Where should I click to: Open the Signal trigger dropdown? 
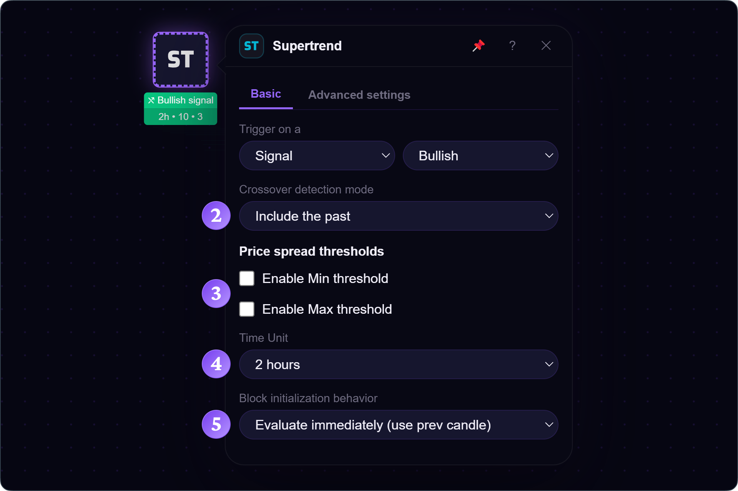click(x=317, y=156)
